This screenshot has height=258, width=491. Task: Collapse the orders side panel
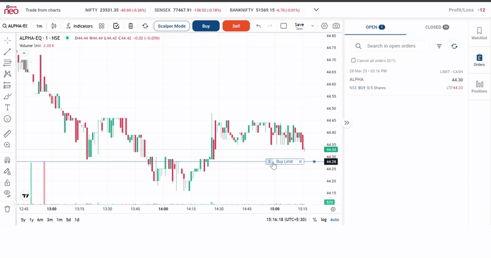pos(347,123)
